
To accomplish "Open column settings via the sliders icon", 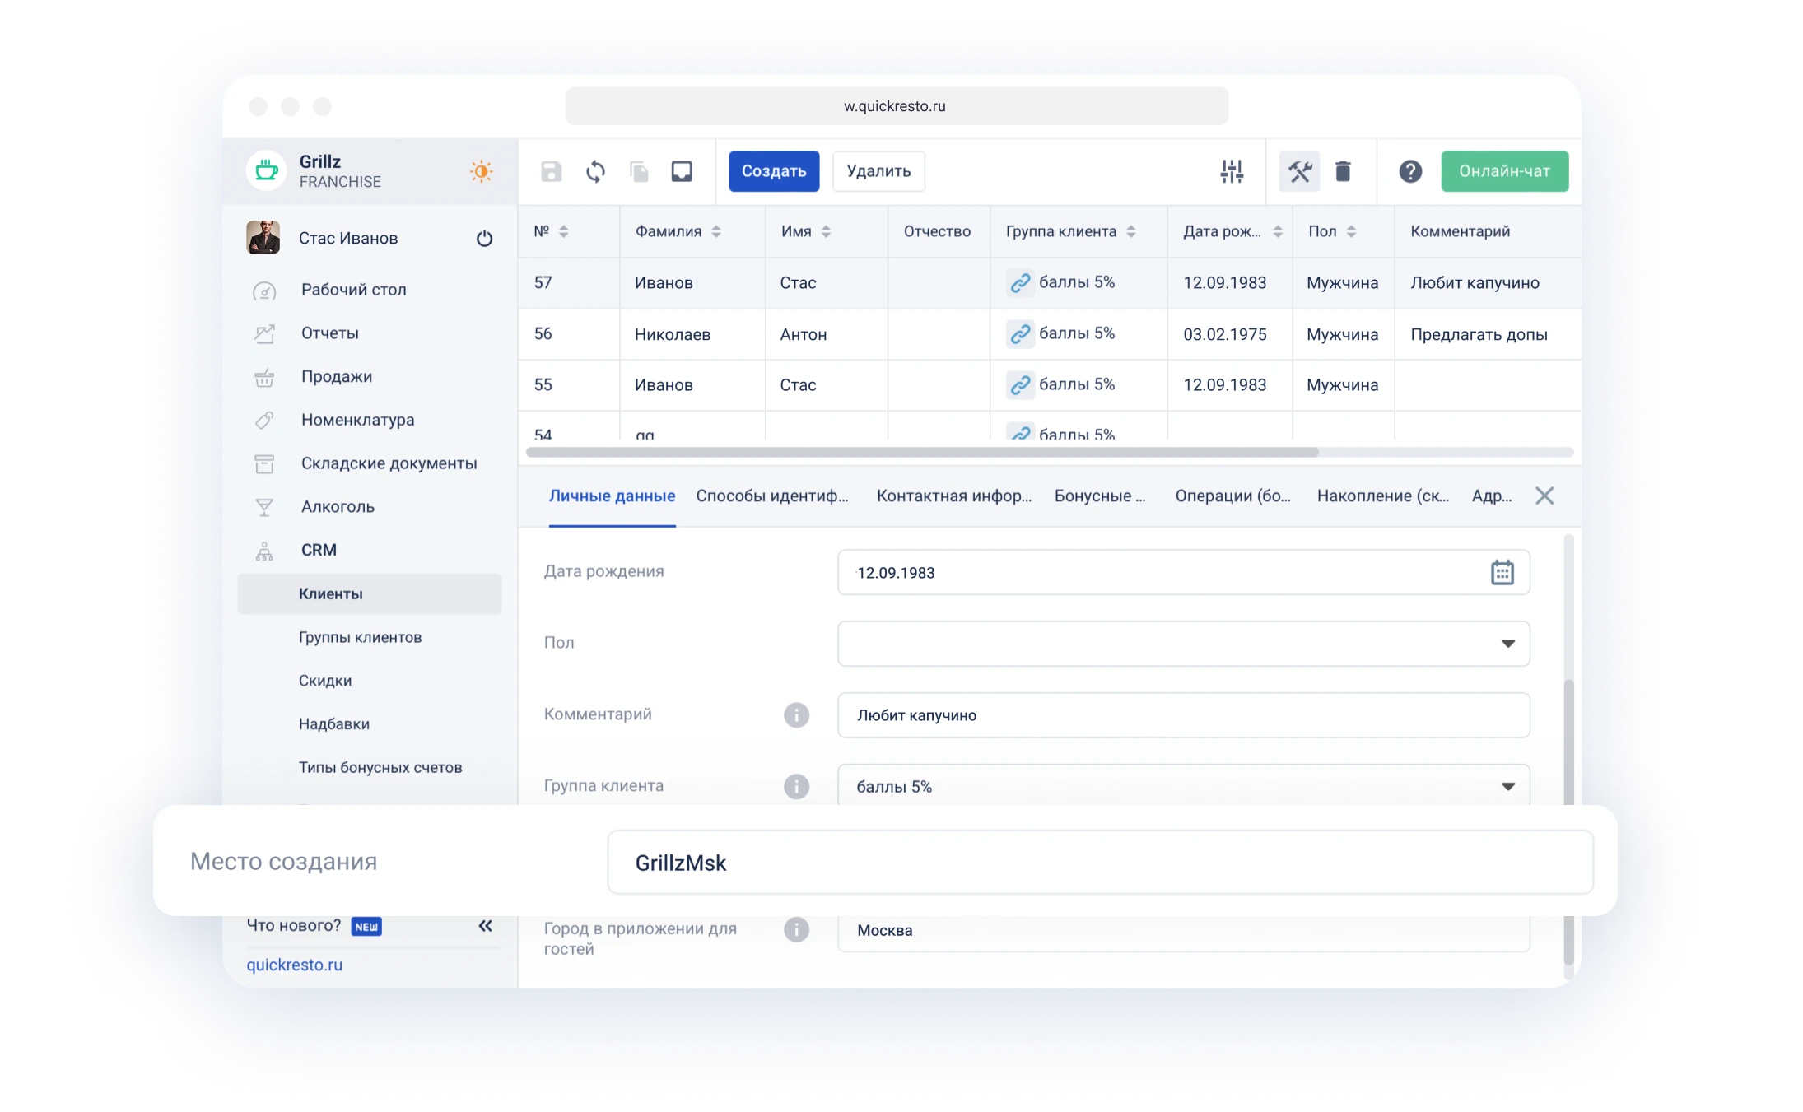I will click(x=1231, y=171).
